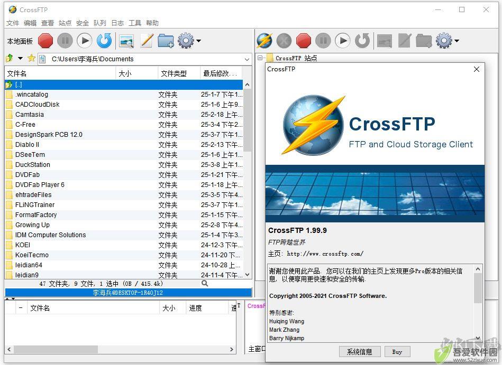Open the remote gear dropdown arrow
The height and width of the screenshot is (365, 502).
pyautogui.click(x=457, y=41)
